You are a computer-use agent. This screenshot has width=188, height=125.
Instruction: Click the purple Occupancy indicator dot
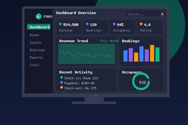tap(114, 24)
